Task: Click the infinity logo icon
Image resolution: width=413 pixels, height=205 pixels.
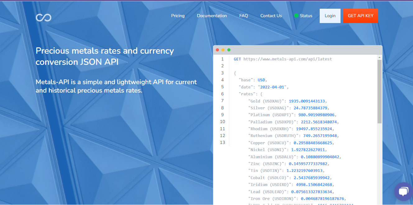Action: [43, 17]
